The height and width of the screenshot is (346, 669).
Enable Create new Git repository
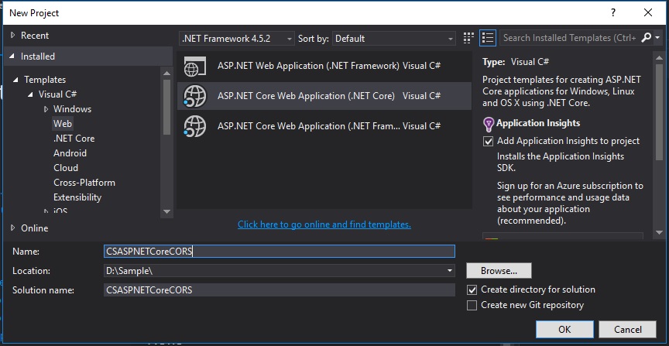472,305
